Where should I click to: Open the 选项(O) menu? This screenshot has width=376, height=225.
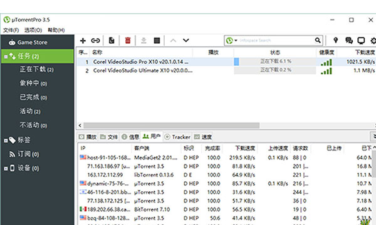point(33,30)
